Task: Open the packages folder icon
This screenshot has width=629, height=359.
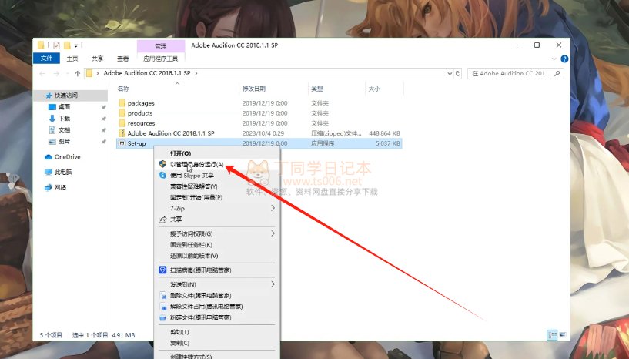Action: tap(122, 103)
